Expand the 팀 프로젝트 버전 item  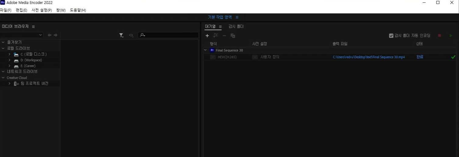9,83
